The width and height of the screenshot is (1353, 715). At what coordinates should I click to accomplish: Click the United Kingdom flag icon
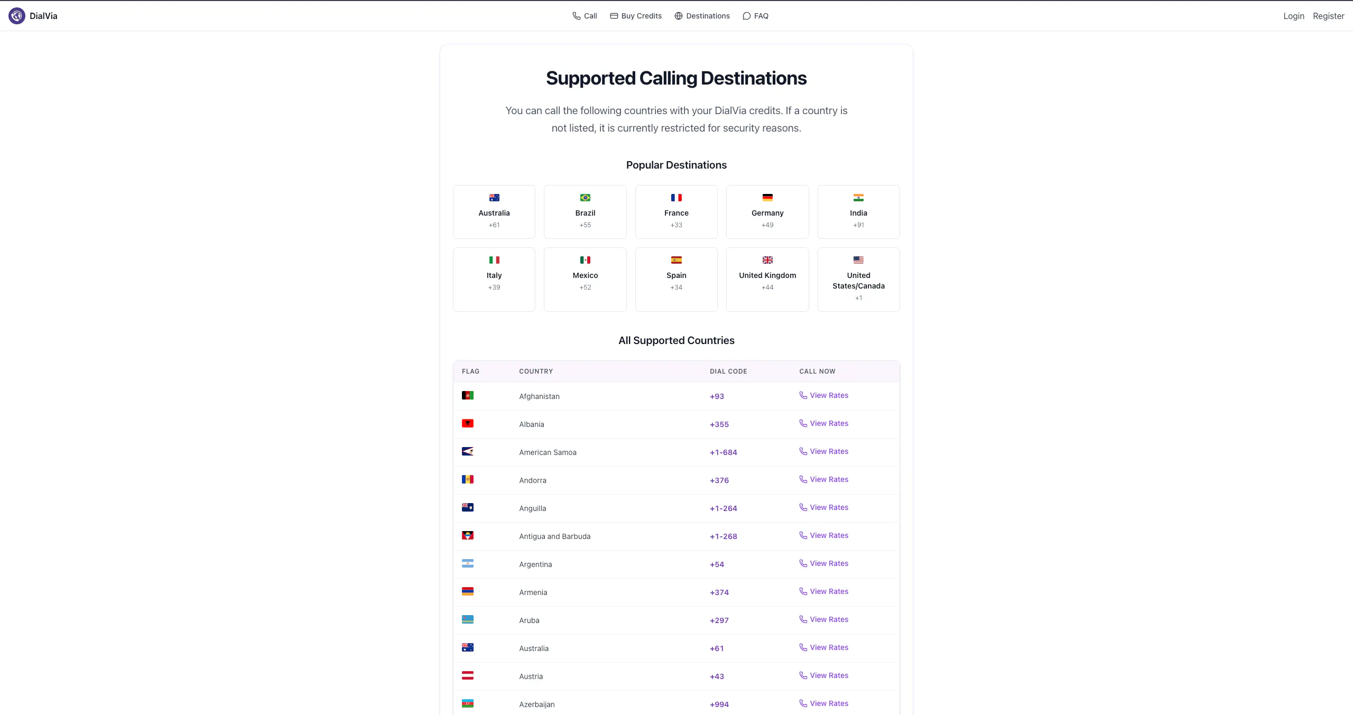767,260
